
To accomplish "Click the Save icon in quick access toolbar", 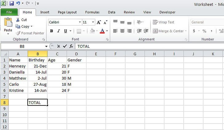I will click(x=12, y=4).
